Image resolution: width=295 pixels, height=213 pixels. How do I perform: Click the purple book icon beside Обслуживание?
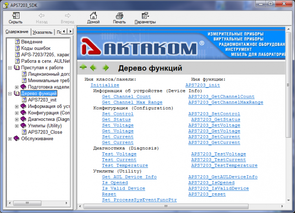click(x=17, y=138)
